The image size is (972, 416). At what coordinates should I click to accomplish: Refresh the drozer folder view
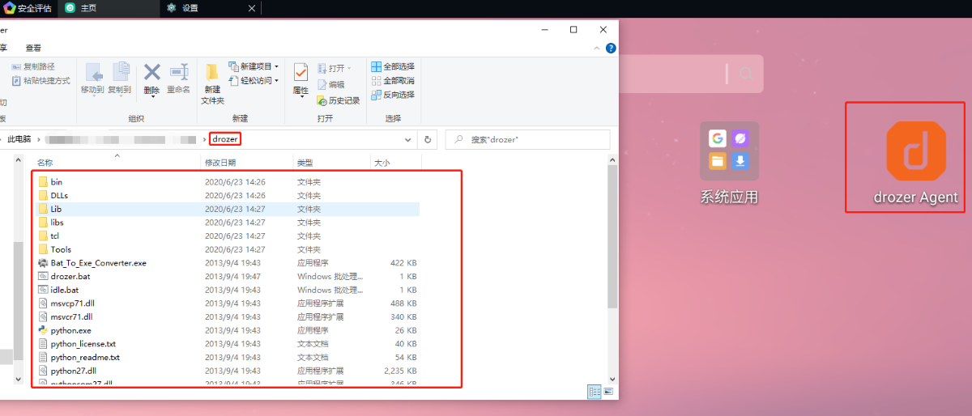coord(428,139)
